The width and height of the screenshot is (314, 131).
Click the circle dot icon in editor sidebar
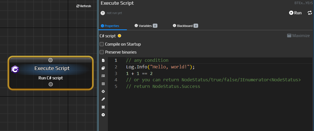point(103,115)
